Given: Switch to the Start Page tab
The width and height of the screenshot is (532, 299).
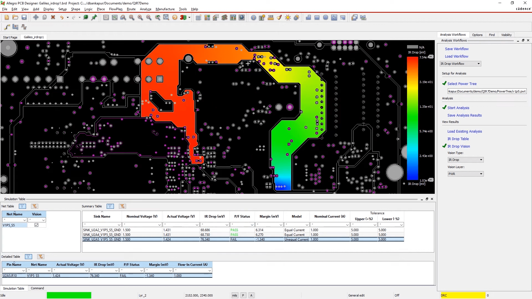Looking at the screenshot, I should [x=10, y=37].
